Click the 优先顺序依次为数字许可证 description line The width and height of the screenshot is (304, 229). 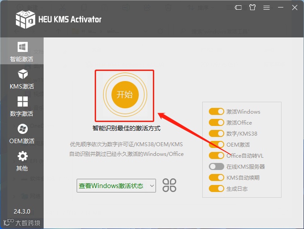tap(126, 144)
